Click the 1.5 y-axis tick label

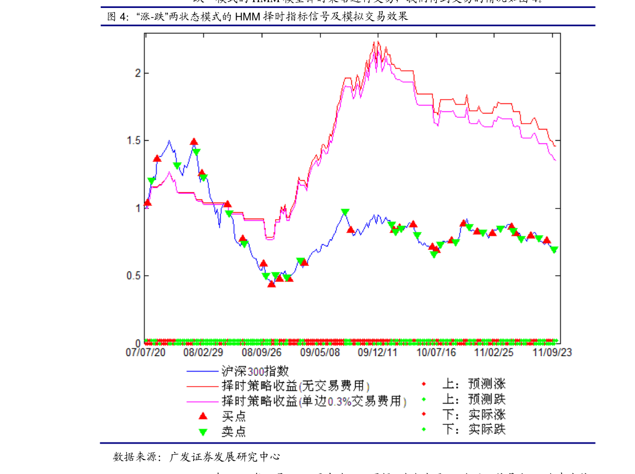133,141
